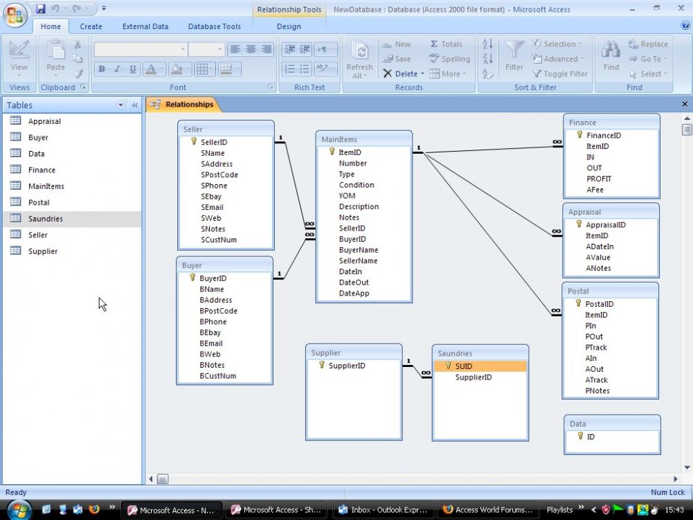
Task: Open the More records menu
Action: (x=448, y=74)
